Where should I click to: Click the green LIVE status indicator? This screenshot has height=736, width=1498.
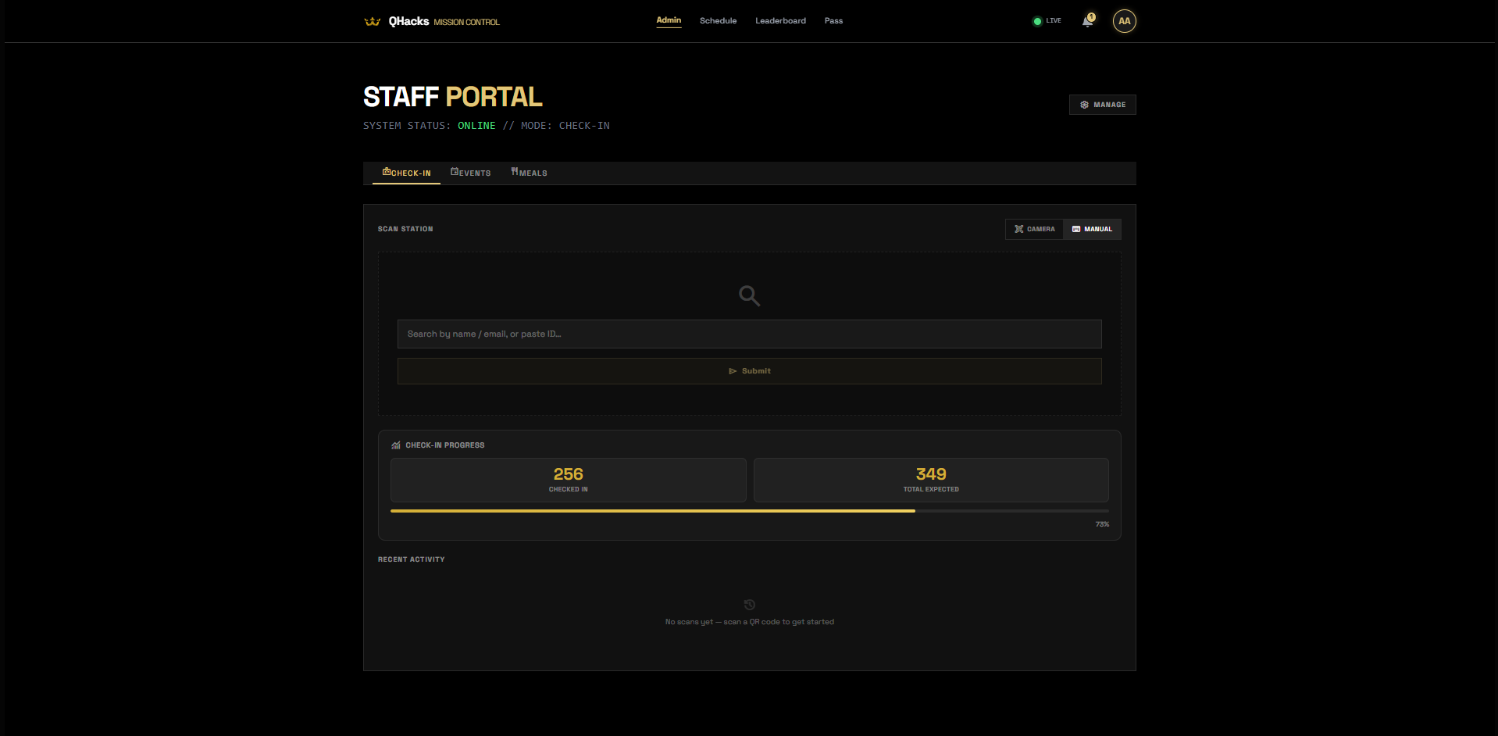[x=1047, y=21]
